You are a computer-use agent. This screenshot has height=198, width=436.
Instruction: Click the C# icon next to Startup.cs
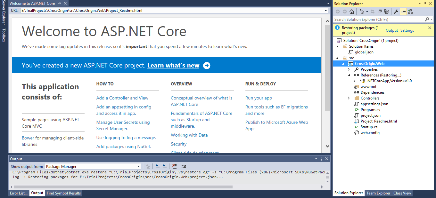pos(356,127)
